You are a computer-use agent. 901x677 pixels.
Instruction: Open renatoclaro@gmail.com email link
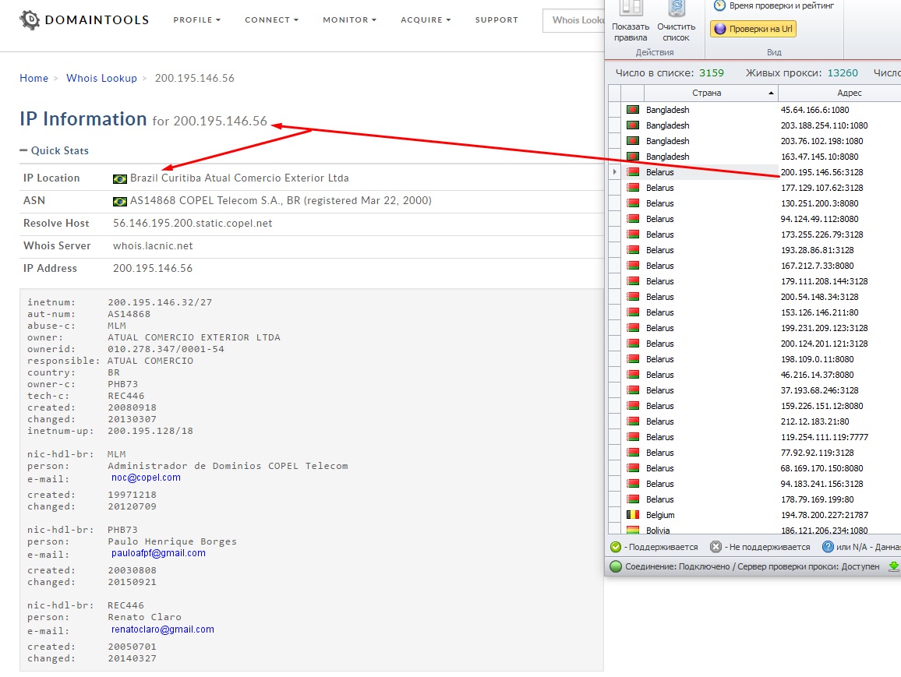[x=163, y=629]
